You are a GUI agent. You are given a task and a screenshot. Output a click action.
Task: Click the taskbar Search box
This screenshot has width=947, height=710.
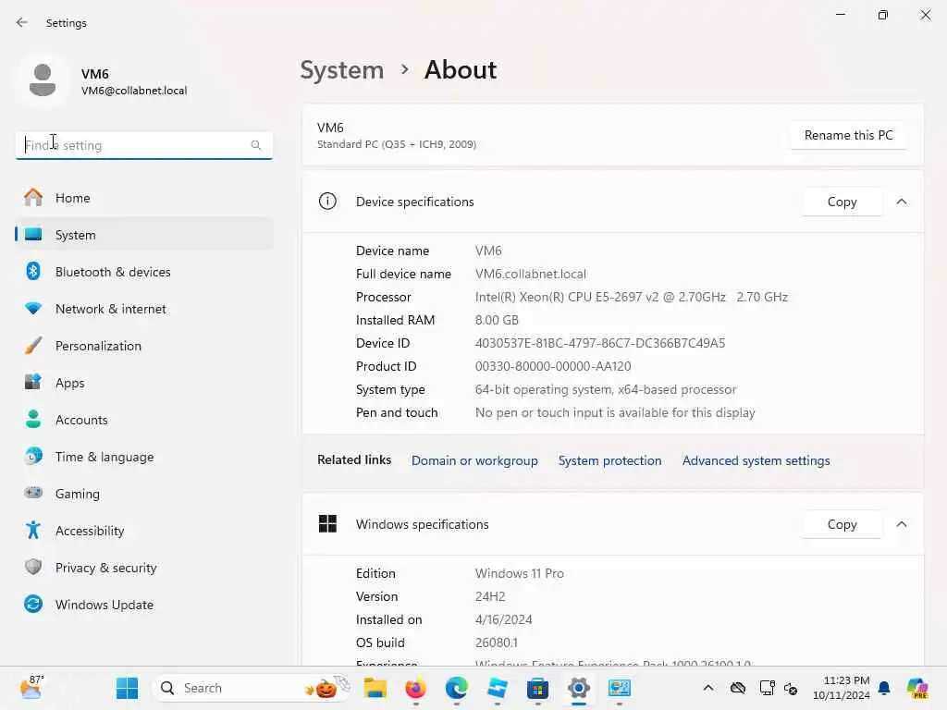click(x=252, y=688)
